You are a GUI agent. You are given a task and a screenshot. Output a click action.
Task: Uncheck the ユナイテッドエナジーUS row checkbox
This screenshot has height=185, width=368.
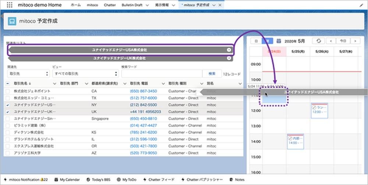coord(8,105)
